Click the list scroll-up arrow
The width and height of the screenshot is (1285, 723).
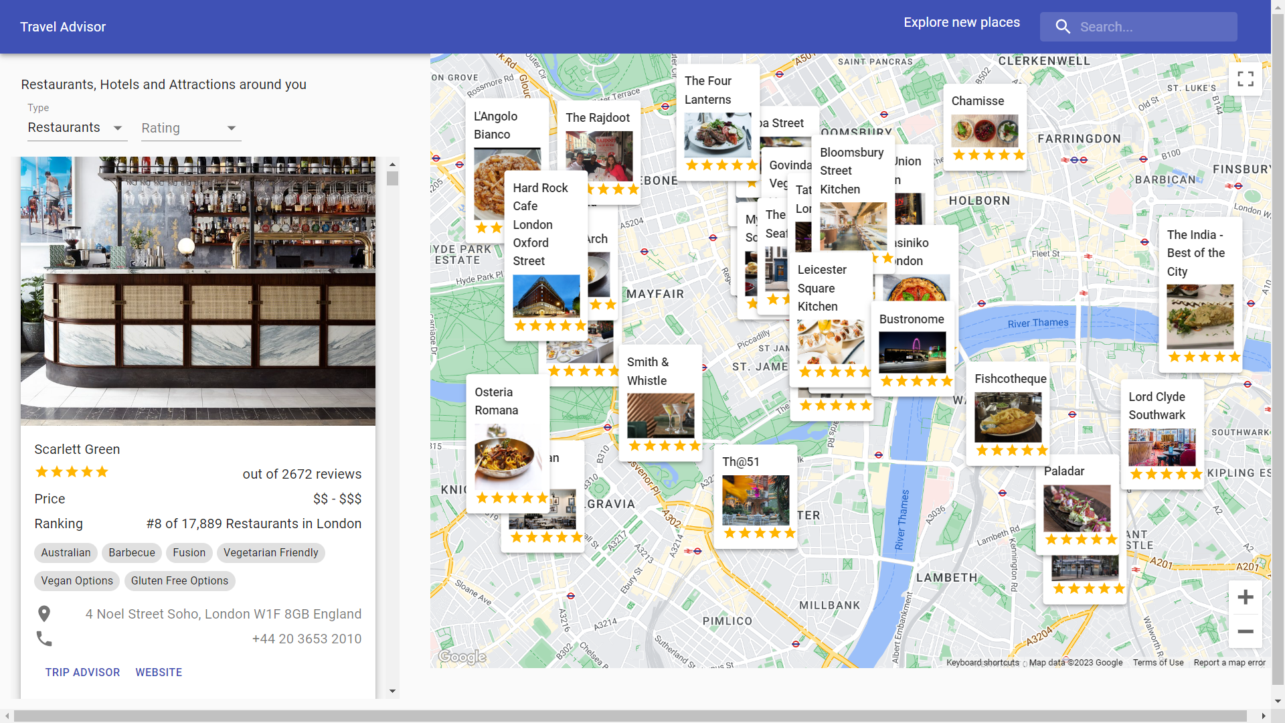[393, 163]
